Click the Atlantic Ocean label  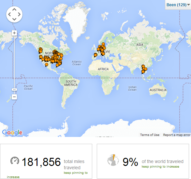click(x=77, y=63)
